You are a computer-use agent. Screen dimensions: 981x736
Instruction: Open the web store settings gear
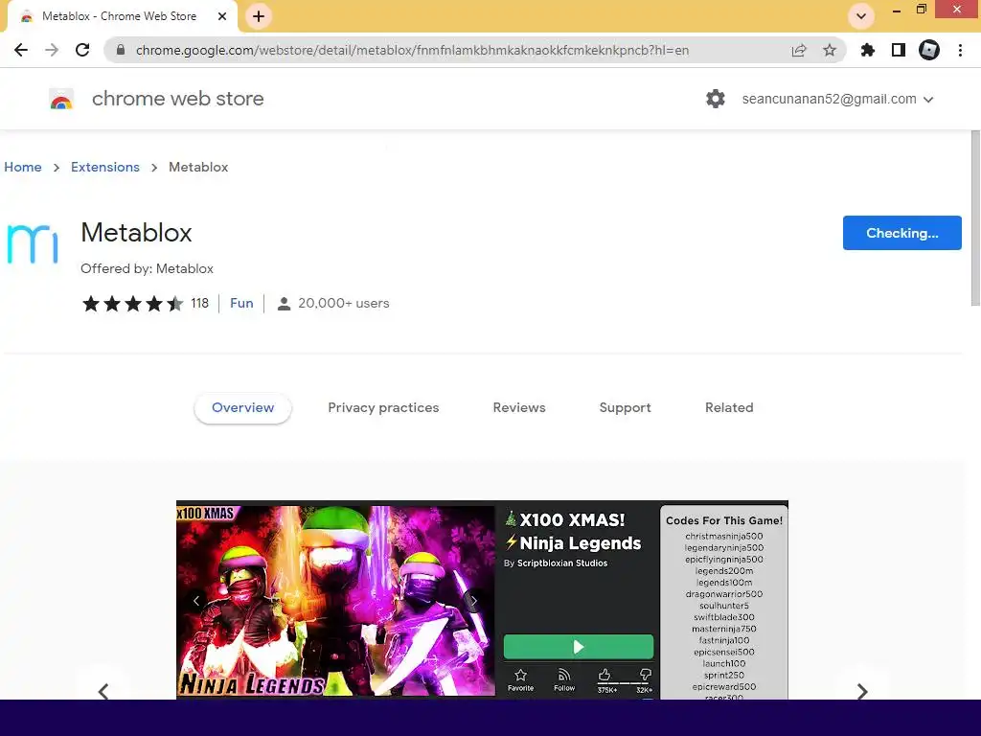(715, 99)
